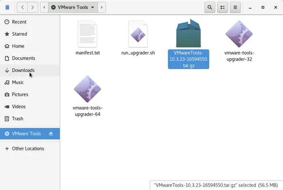Toggle the list view button
Image resolution: width=283 pixels, height=190 pixels.
(x=223, y=7)
